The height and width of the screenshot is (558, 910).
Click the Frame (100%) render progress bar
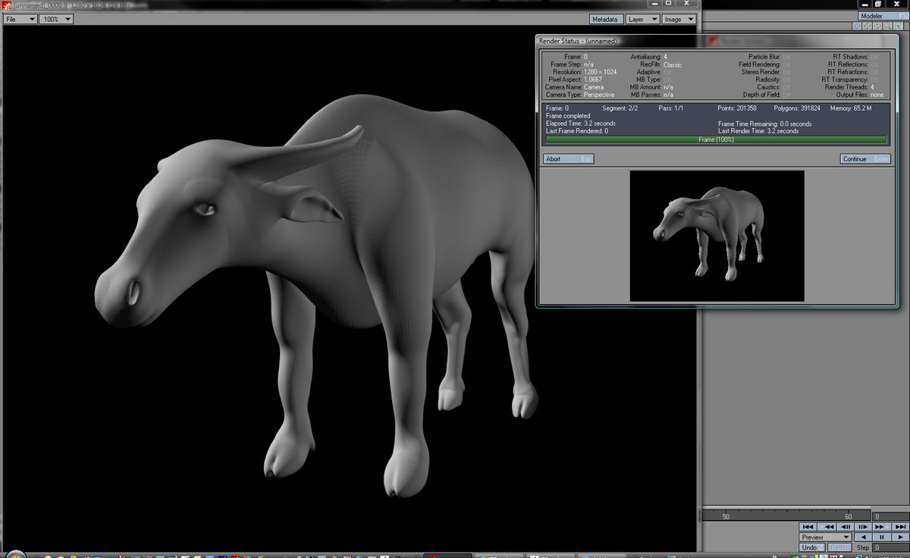716,140
